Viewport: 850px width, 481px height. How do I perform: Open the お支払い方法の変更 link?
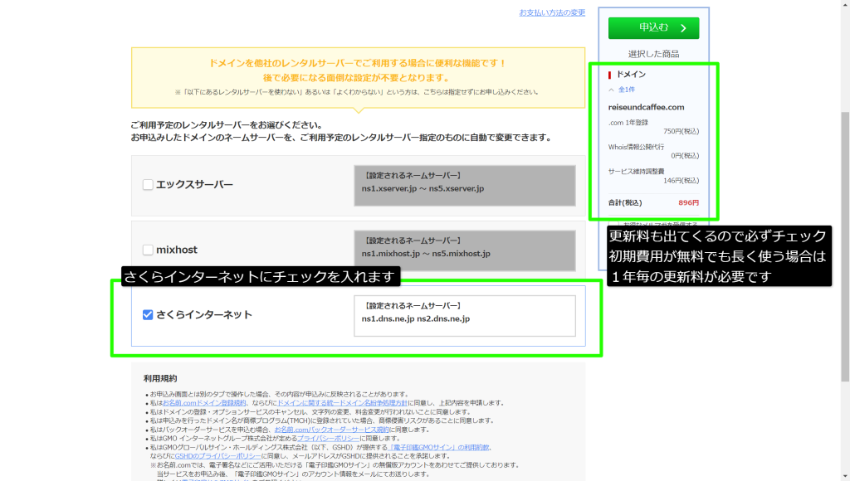tap(552, 12)
